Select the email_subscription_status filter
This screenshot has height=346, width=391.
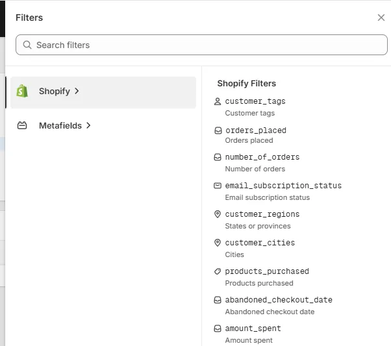283,186
